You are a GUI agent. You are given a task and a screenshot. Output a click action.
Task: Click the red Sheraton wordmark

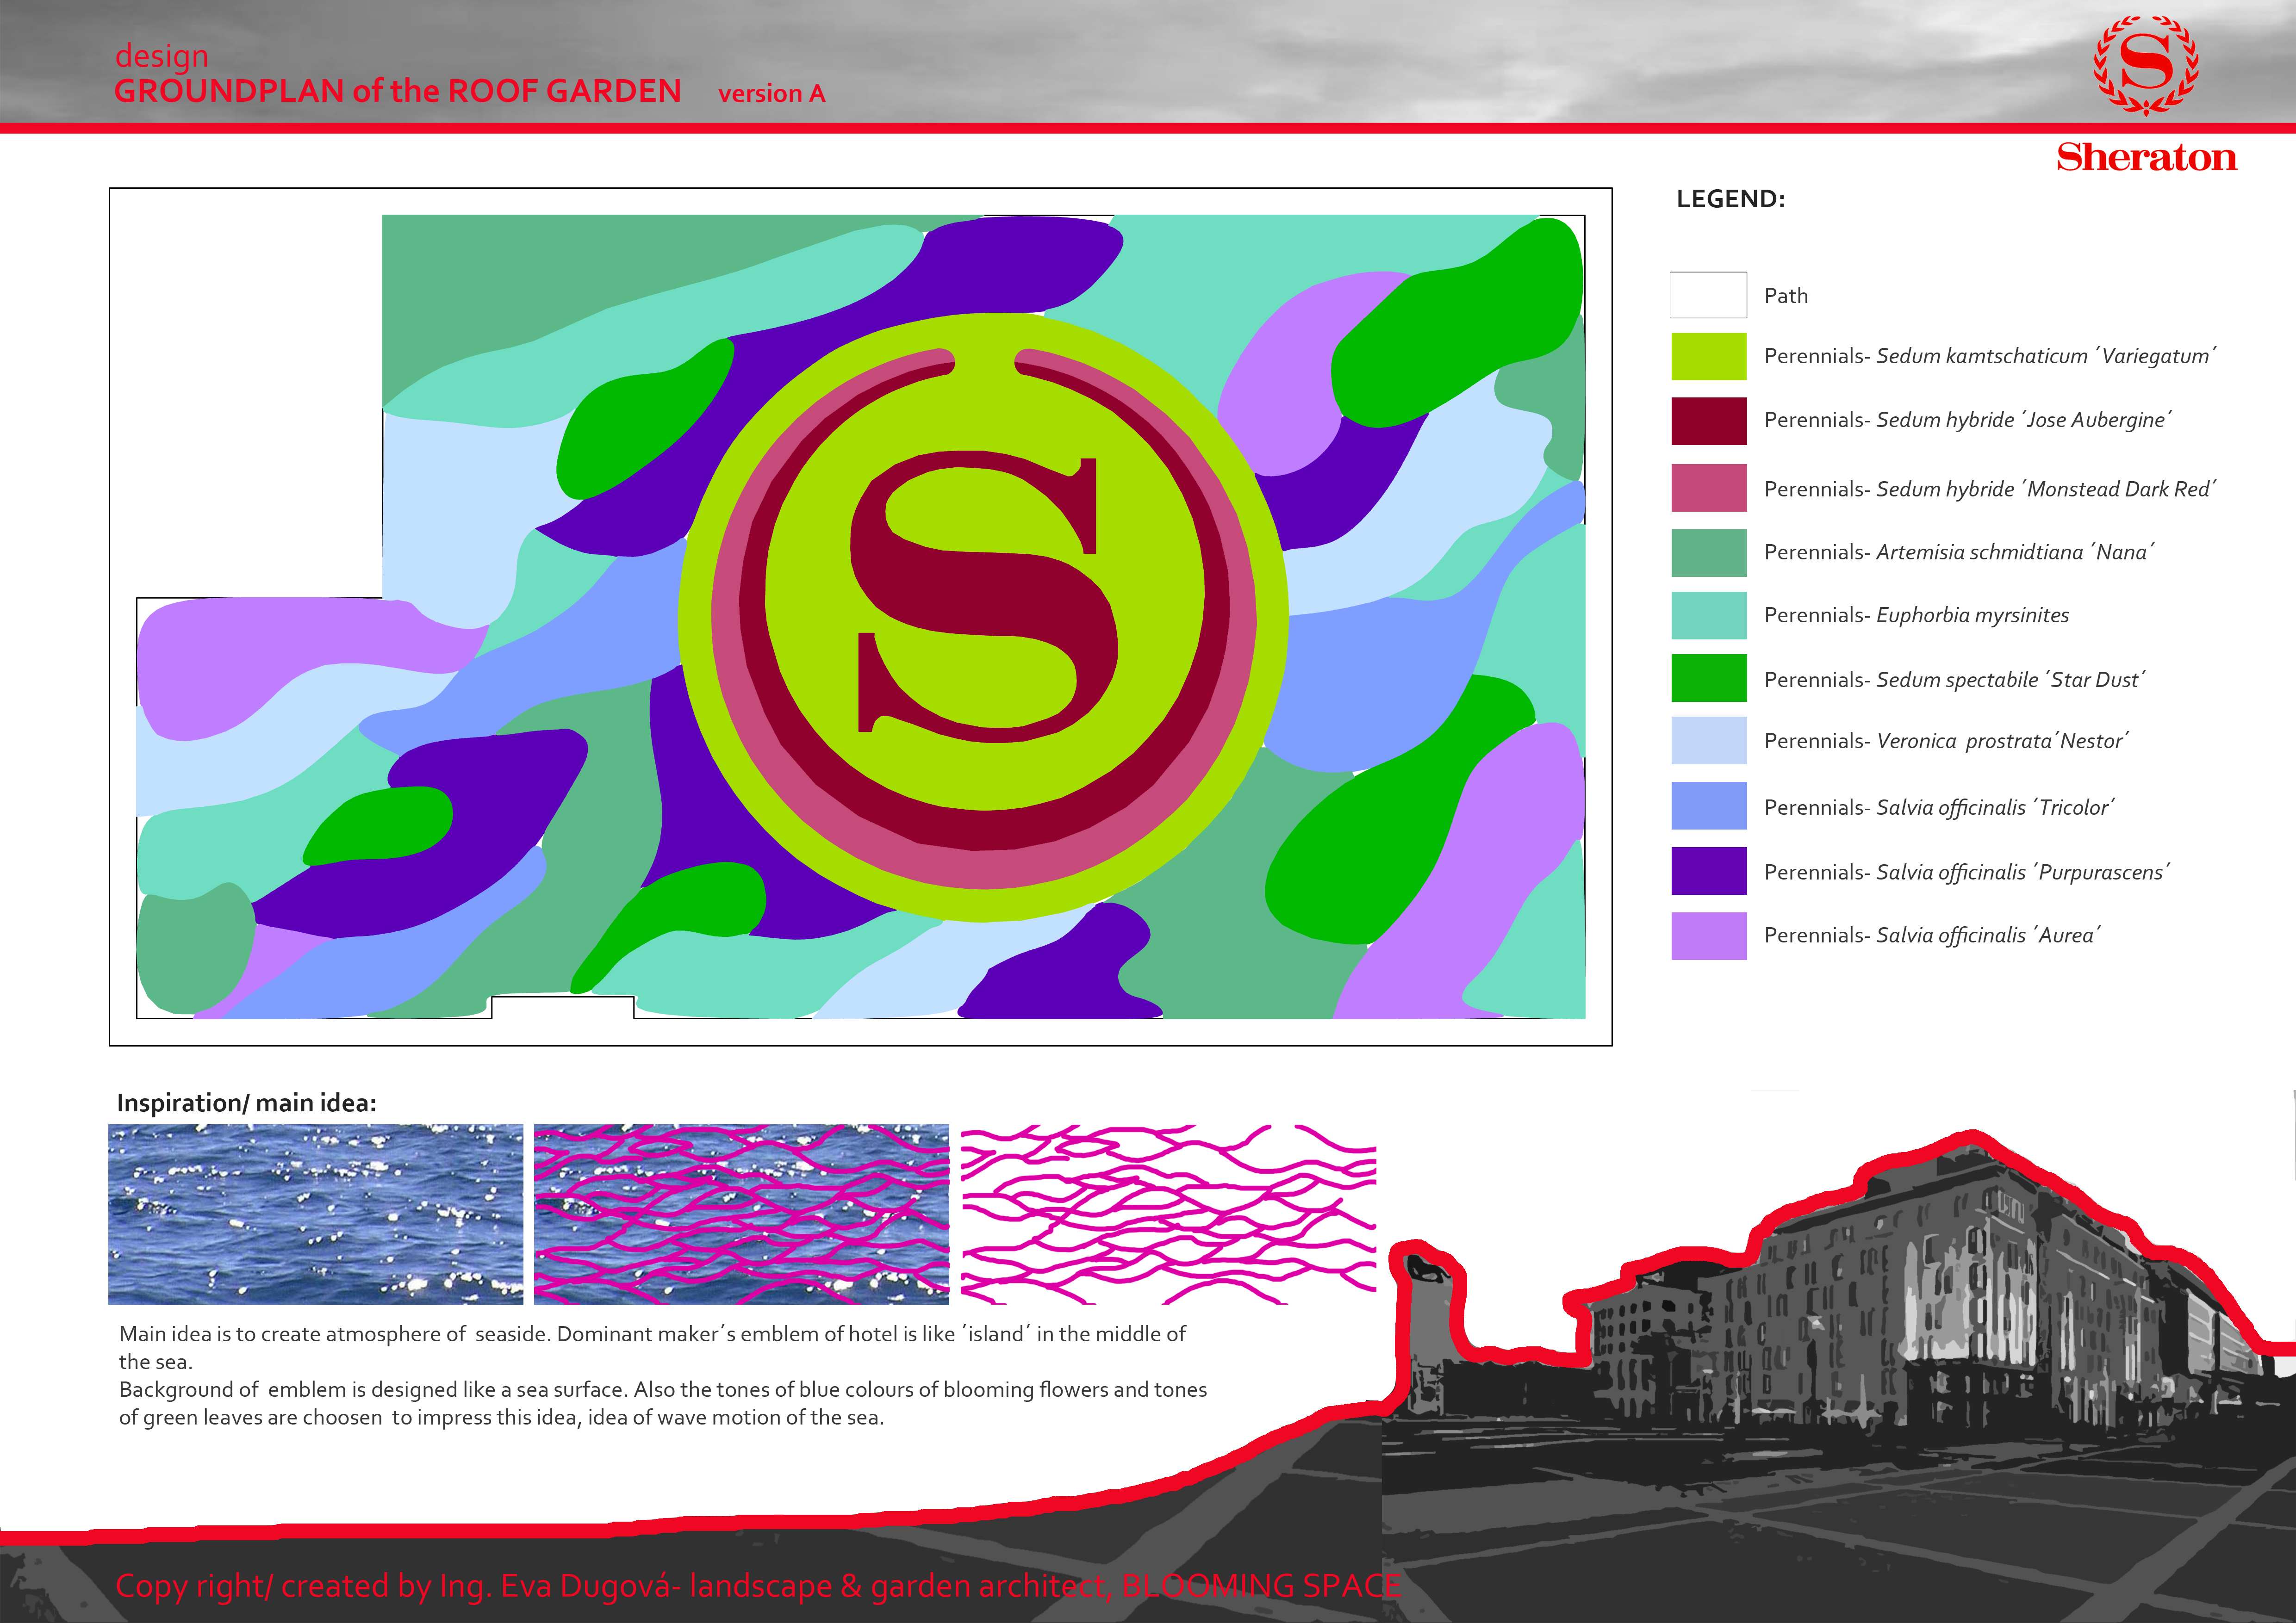pos(2146,157)
